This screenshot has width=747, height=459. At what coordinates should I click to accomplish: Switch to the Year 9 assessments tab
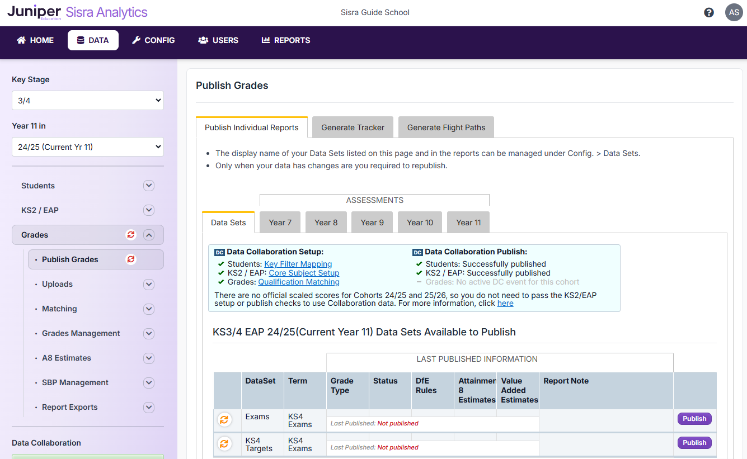[x=372, y=223]
